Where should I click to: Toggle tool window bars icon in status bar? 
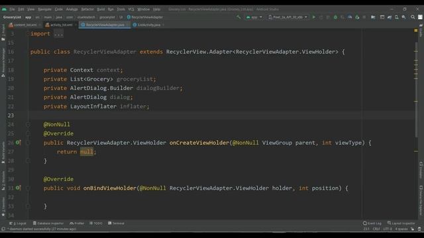click(3, 229)
